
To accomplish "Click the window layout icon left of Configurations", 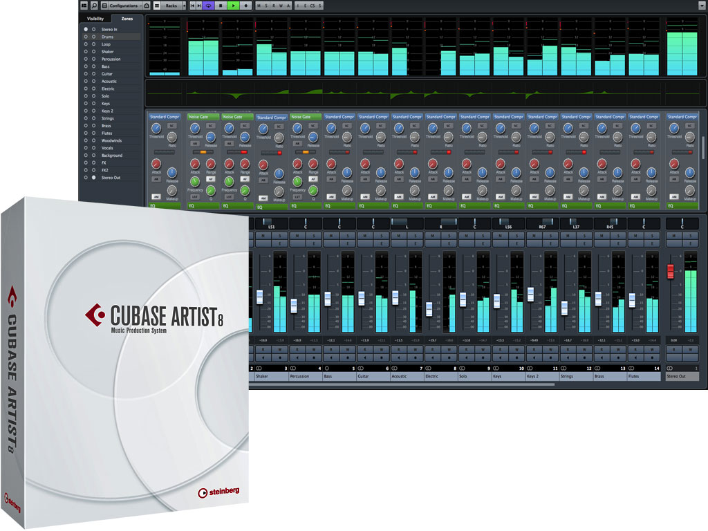I will 104,6.
